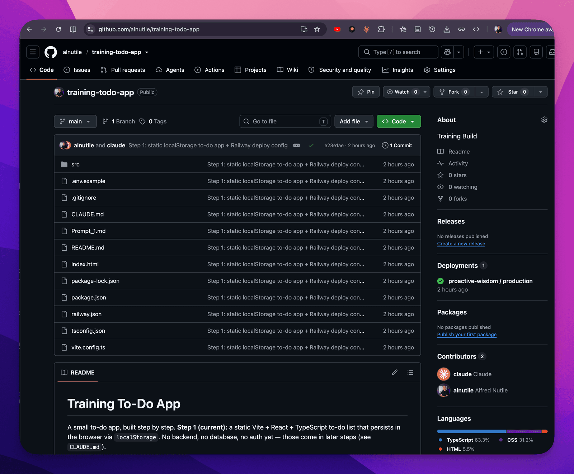The height and width of the screenshot is (474, 574).
Task: Open repository name dropdown caret
Action: (147, 52)
